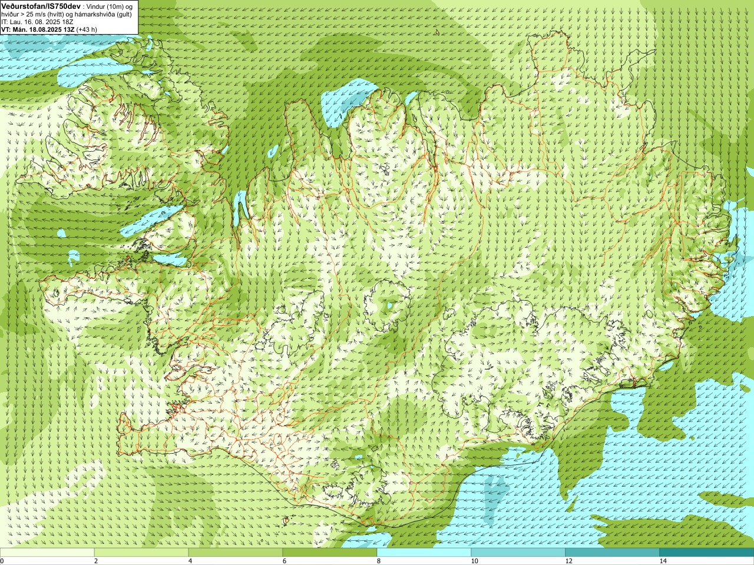Viewport: 754px width, 565px height.
Task: Click the '(+43 h)' forecast offset text
Action: pyautogui.click(x=87, y=29)
